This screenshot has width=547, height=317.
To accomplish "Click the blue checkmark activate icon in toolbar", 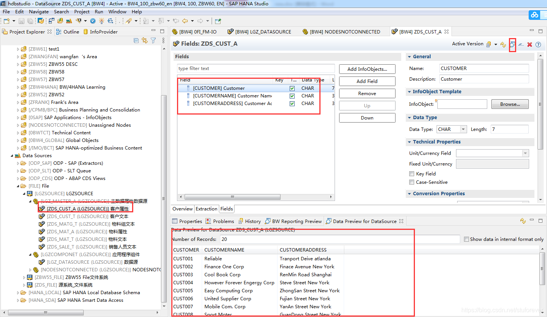I will coord(93,21).
